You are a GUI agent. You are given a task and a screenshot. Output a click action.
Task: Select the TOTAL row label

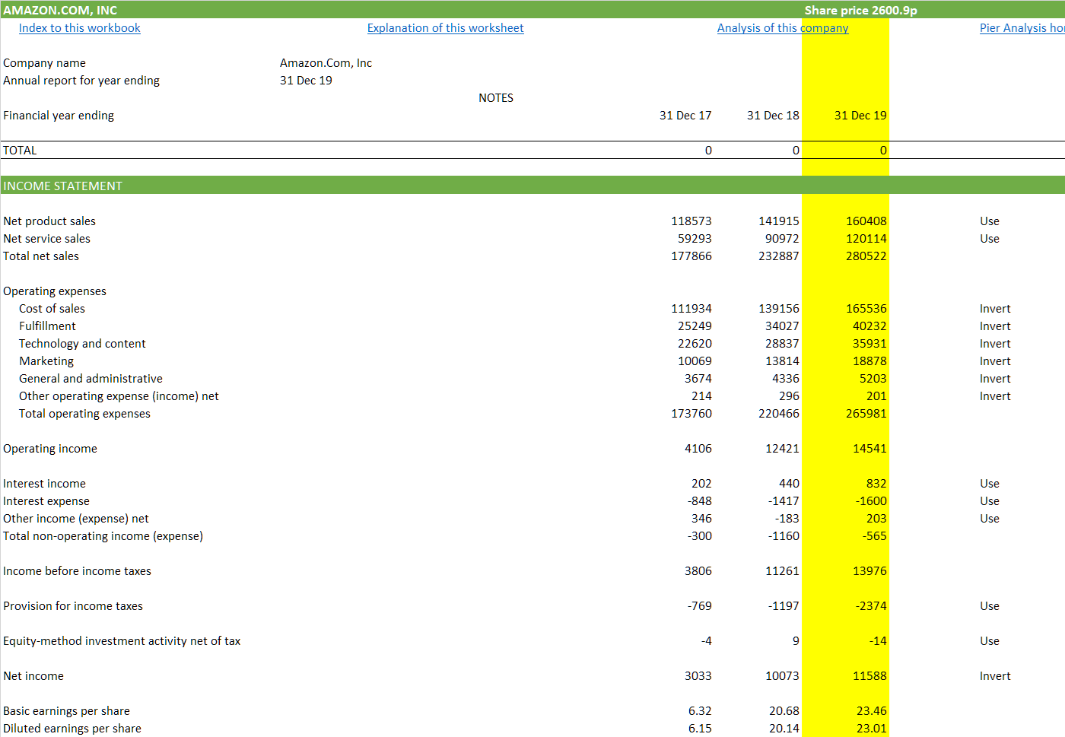[20, 151]
